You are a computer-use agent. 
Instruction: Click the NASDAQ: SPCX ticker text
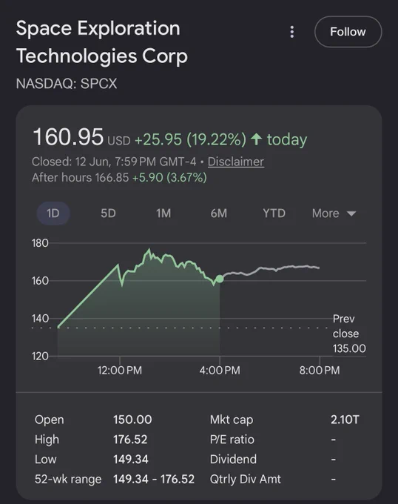click(x=67, y=84)
